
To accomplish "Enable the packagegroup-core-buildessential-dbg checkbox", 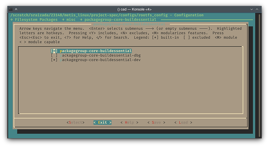I will [54, 55].
